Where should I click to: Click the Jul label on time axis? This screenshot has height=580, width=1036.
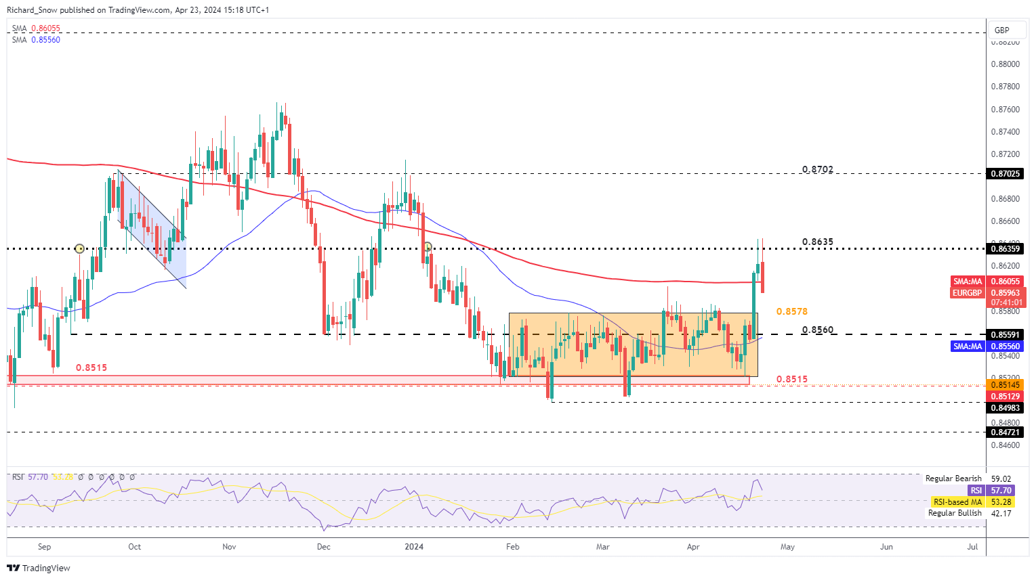[x=972, y=547]
